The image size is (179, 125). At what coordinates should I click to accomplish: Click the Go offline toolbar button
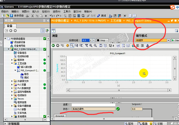click(x=102, y=16)
